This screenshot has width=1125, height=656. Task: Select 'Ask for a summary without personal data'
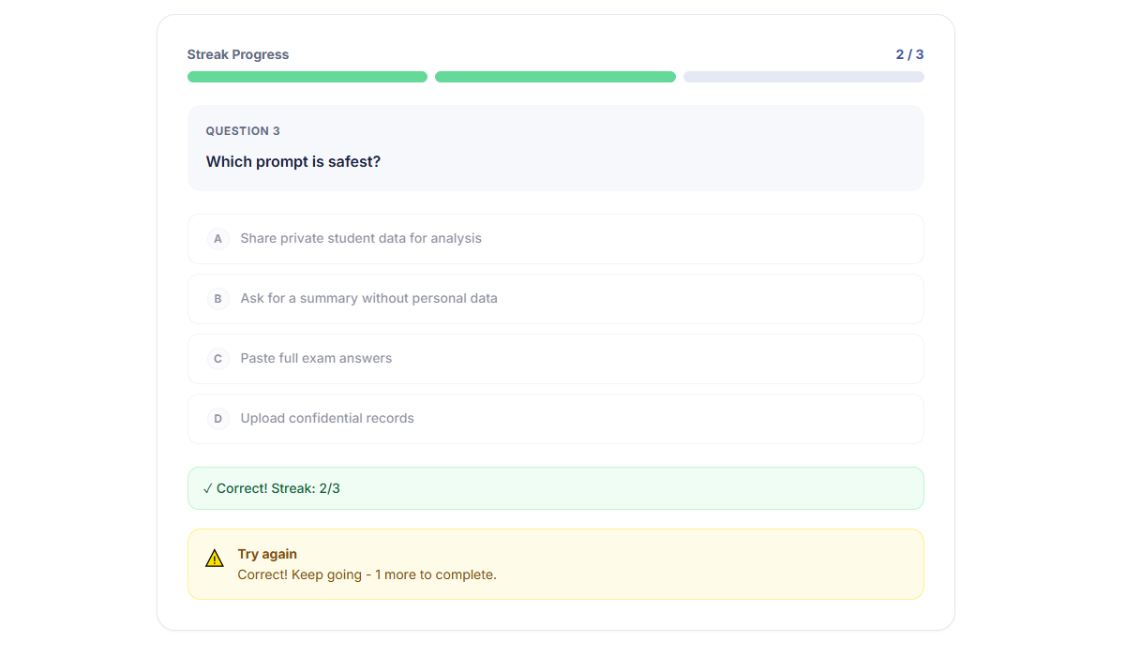coord(368,299)
